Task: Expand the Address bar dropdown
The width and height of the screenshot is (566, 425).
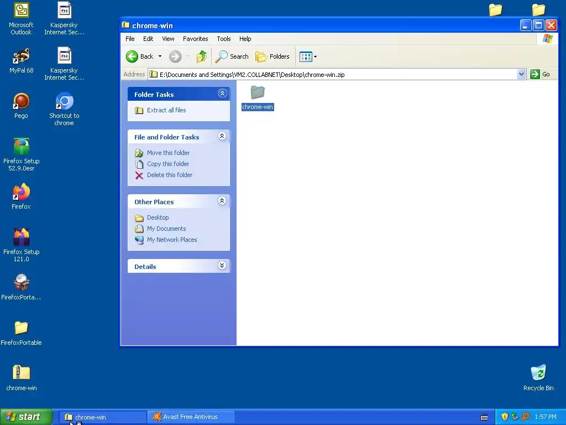Action: pyautogui.click(x=521, y=75)
